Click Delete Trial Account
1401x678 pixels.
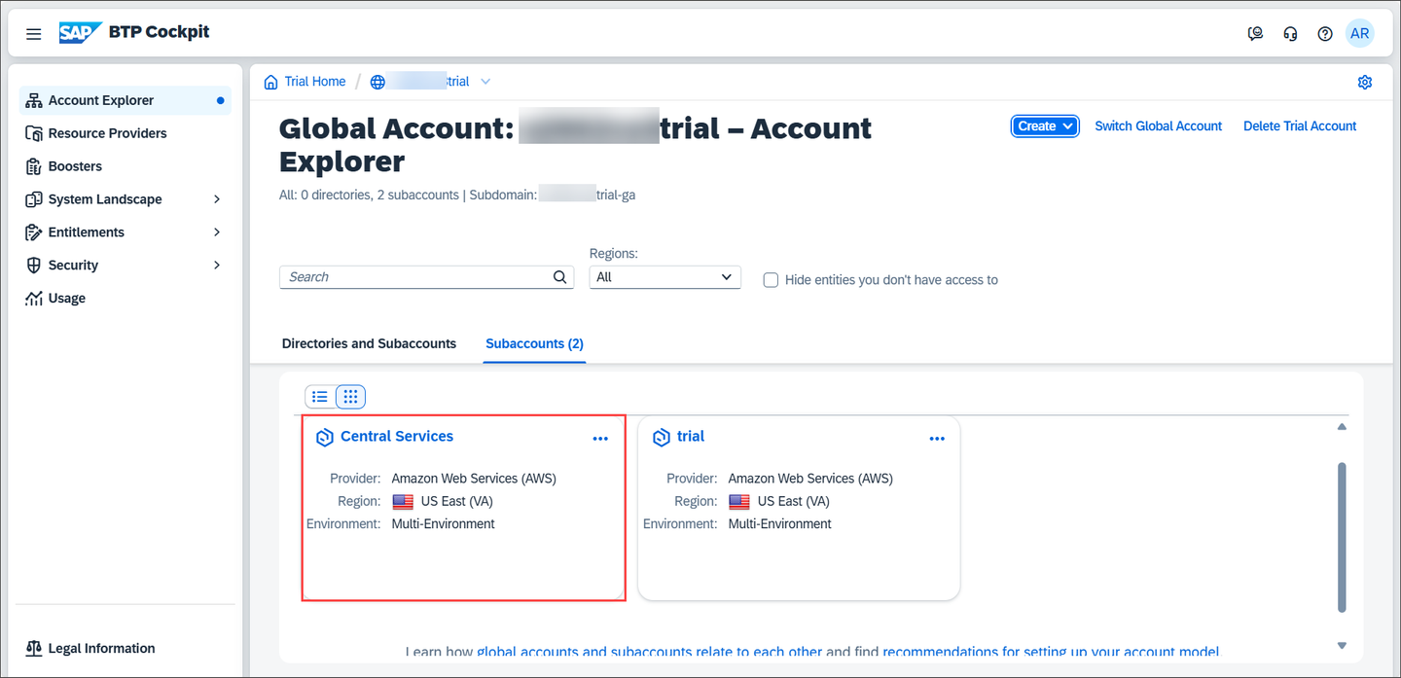coord(1300,126)
